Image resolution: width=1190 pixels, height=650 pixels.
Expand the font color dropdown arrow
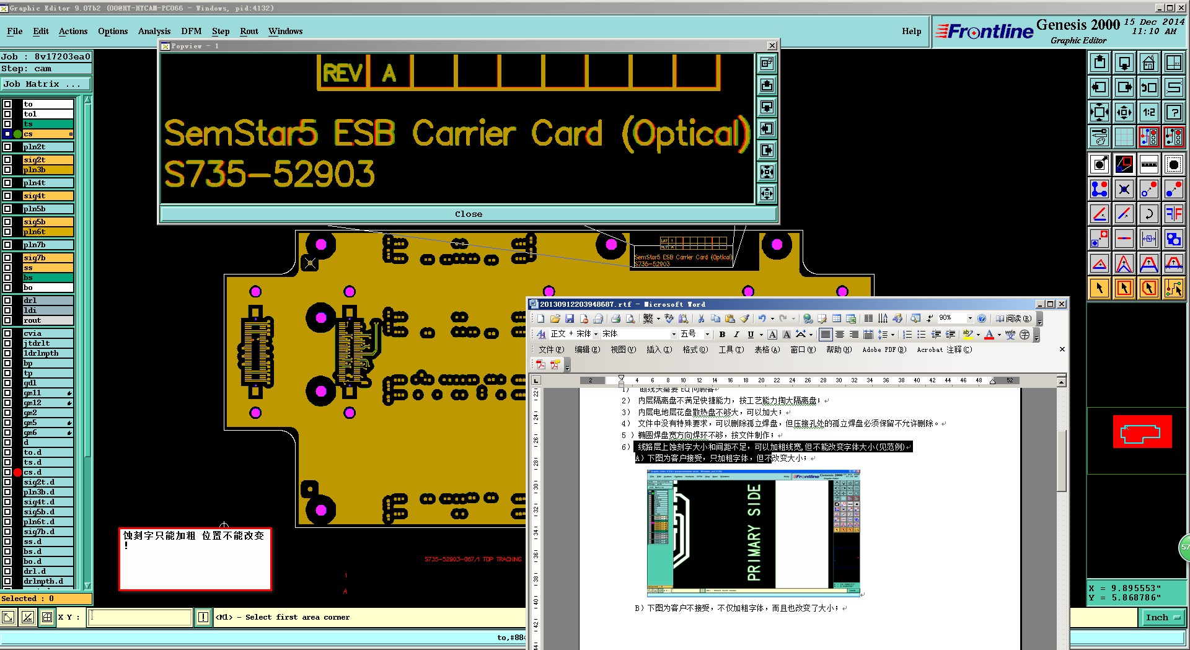[999, 335]
